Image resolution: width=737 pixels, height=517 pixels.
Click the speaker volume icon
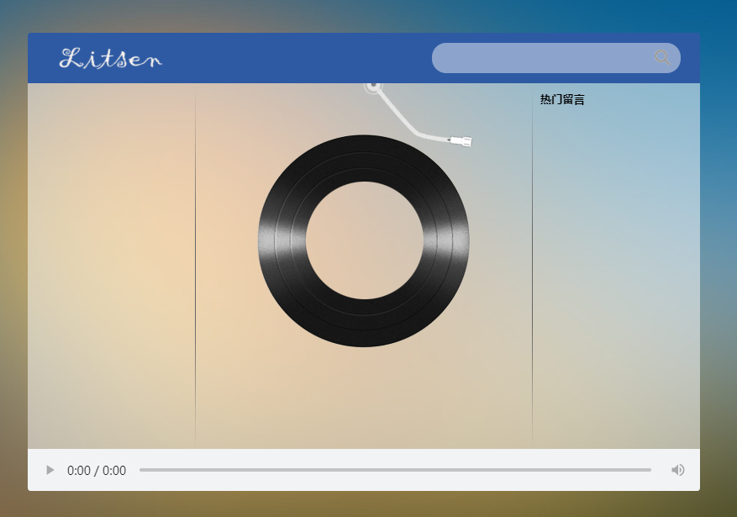point(677,470)
